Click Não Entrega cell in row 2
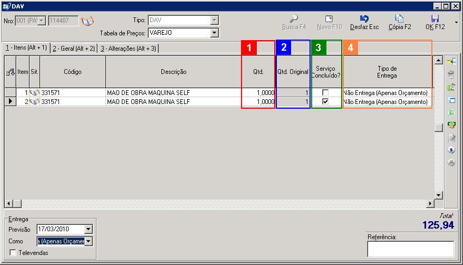Viewport: 463px width, 265px height. click(x=387, y=102)
